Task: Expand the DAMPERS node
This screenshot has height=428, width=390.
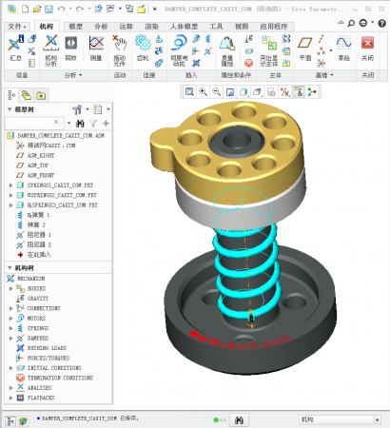Action: coord(10,338)
